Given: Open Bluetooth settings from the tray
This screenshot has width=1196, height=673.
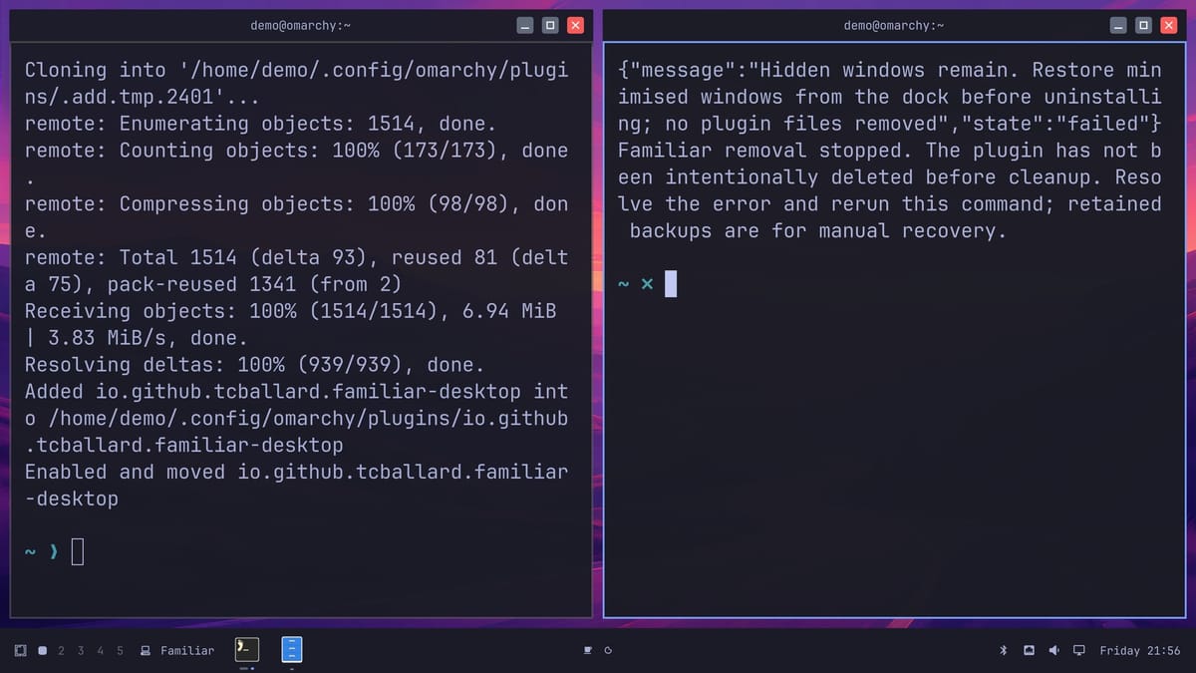Looking at the screenshot, I should pos(1004,650).
